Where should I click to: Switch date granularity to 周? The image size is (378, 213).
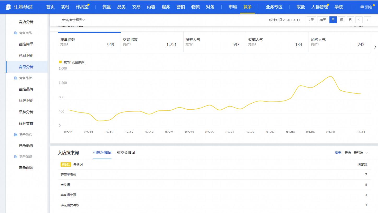coord(341,20)
